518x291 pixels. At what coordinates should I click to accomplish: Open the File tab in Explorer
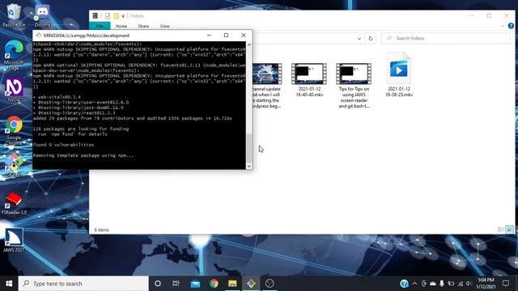click(100, 26)
